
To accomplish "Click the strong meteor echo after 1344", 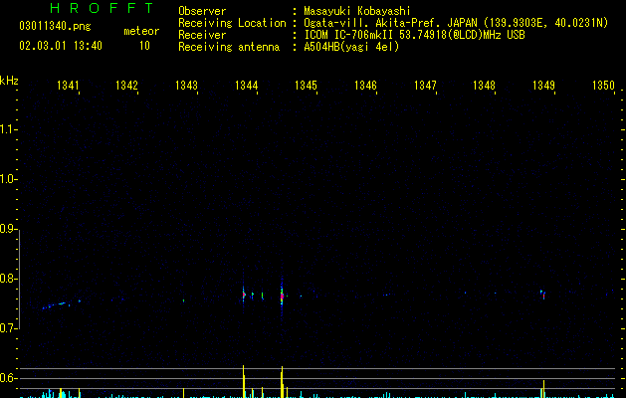I will (282, 296).
